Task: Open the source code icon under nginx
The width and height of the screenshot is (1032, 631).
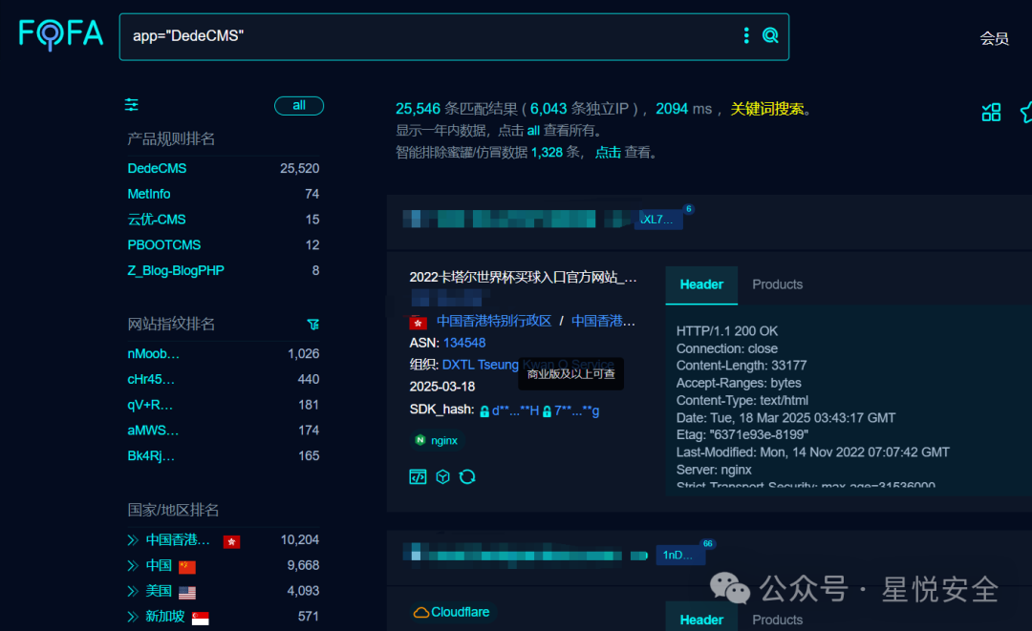Action: pyautogui.click(x=418, y=476)
